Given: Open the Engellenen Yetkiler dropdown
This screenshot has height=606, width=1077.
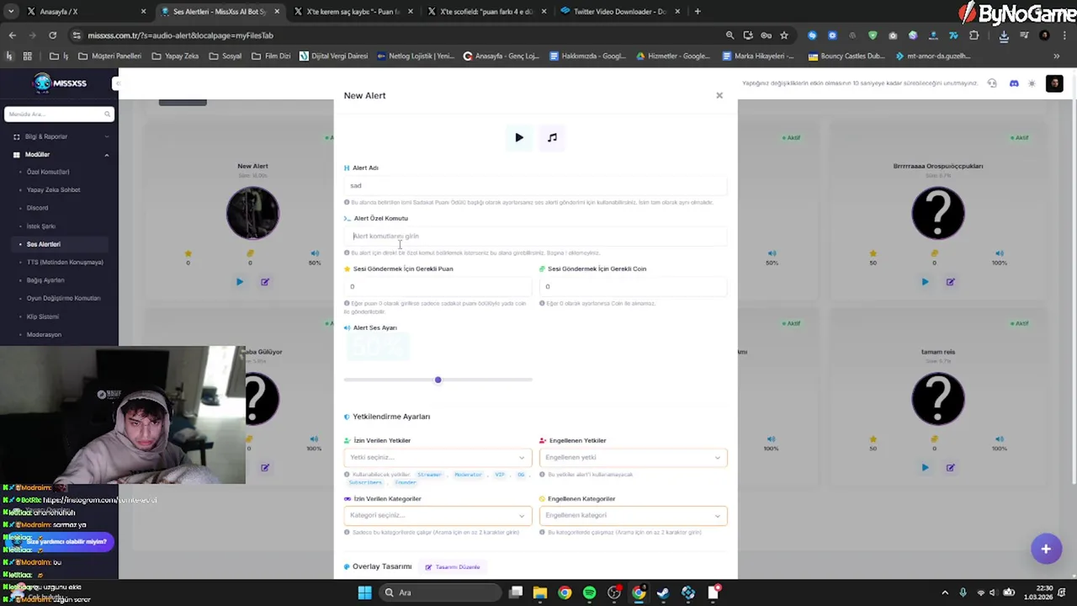Looking at the screenshot, I should pos(633,457).
